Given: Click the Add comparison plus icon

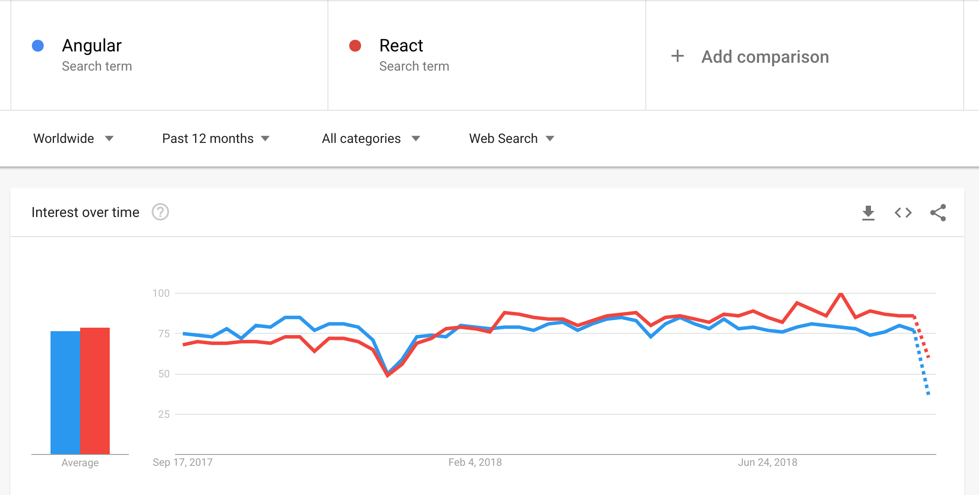Looking at the screenshot, I should (x=685, y=56).
